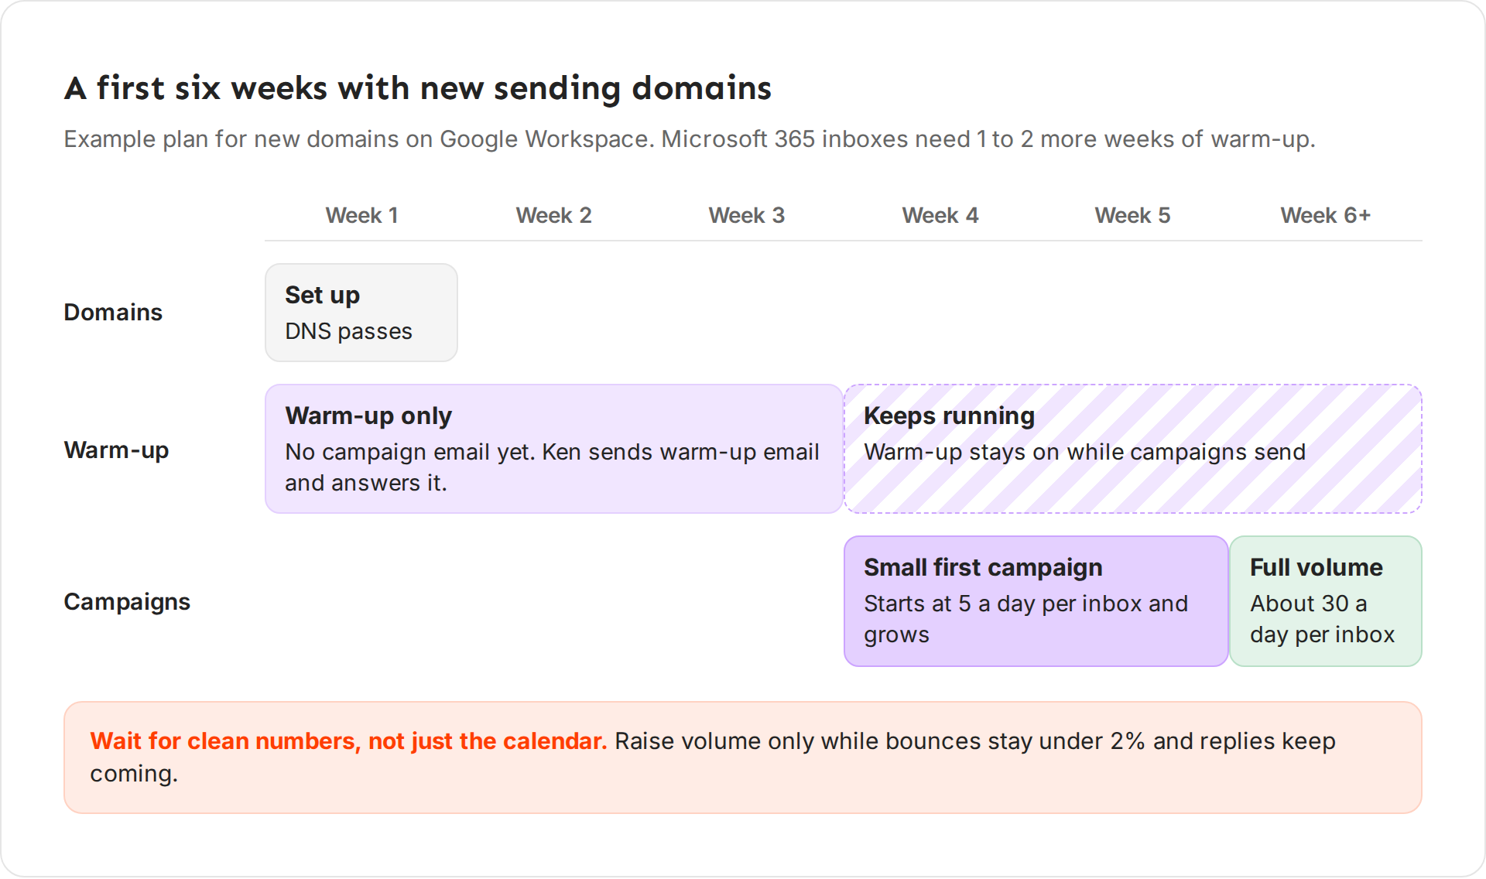The height and width of the screenshot is (879, 1486).
Task: Click 'Warm-up stays on while campaigns send'
Action: (1084, 452)
